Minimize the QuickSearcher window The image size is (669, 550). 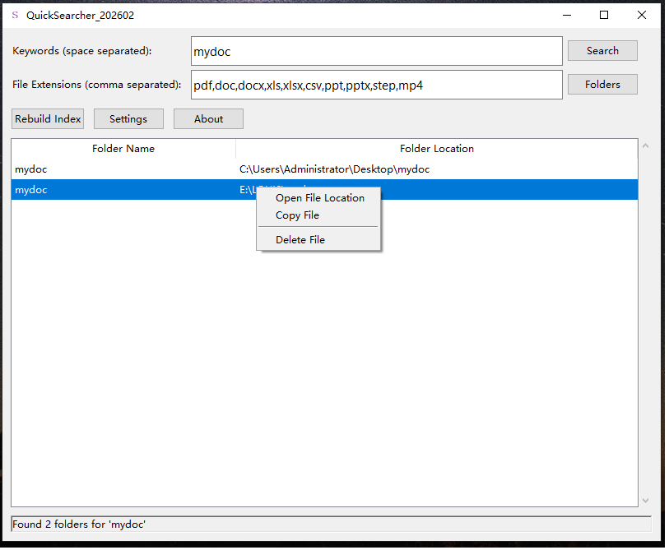(567, 15)
